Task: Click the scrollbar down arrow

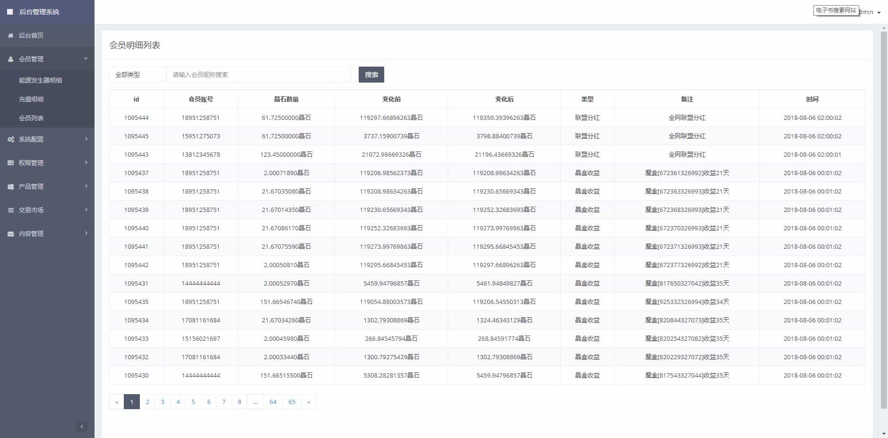Action: (x=884, y=434)
